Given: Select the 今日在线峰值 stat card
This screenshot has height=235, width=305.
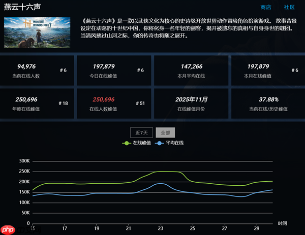Looking at the screenshot, I should pos(113,70).
